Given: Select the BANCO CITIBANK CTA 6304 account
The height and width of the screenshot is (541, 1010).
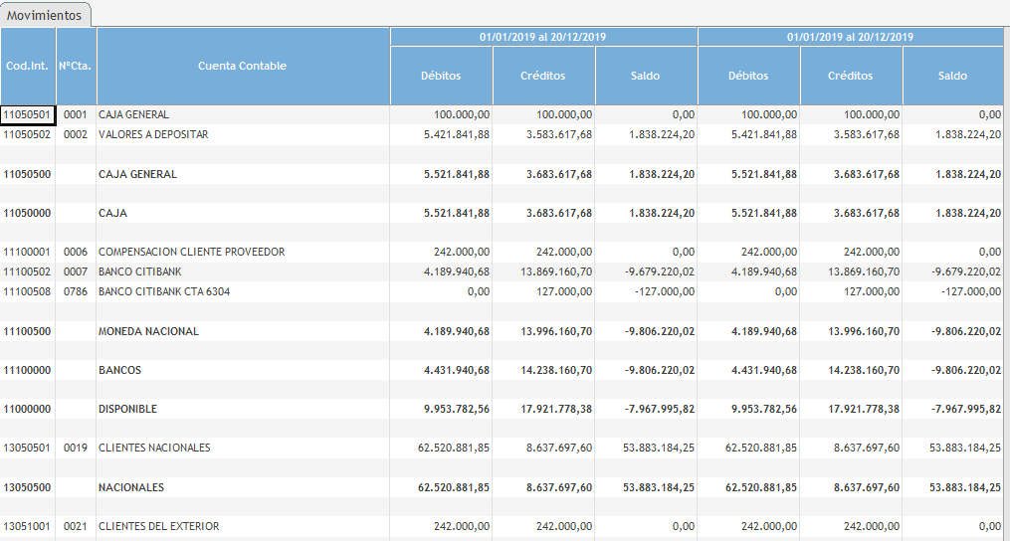Looking at the screenshot, I should tap(164, 291).
